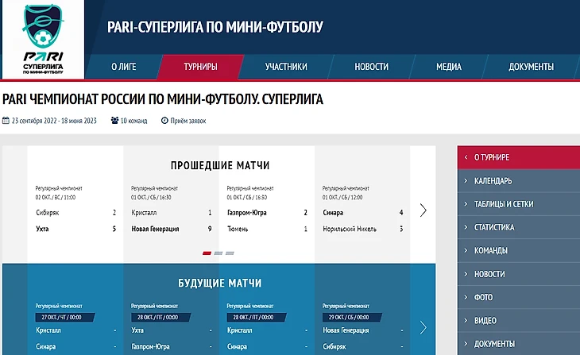Open team 'Ухта' in past matches
Viewport: 580px width, 355px height.
pyautogui.click(x=42, y=229)
